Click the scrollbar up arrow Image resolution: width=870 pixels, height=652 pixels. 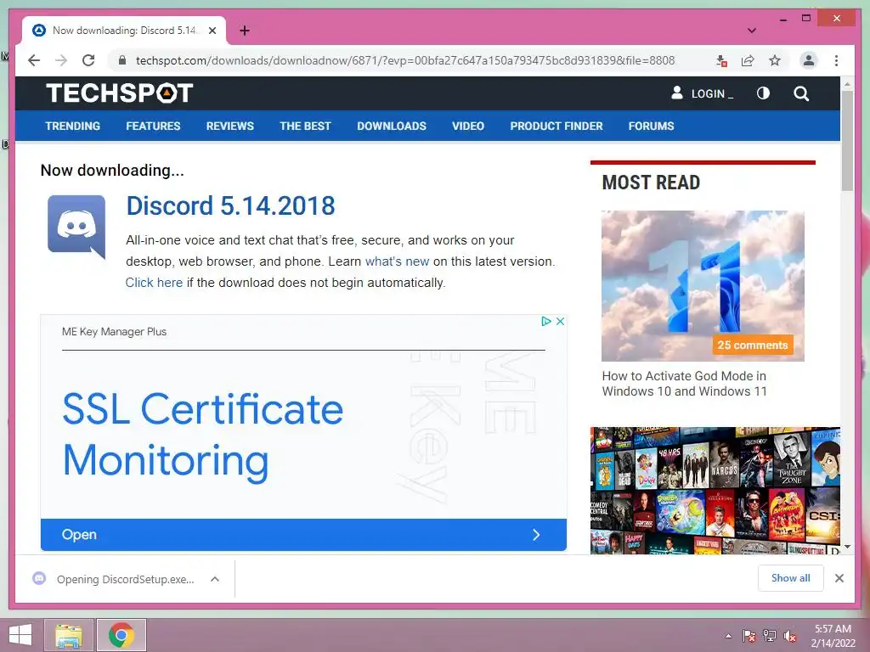(847, 84)
